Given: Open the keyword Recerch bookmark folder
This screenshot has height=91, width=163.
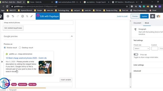Looking at the screenshot, I should 25,10.
